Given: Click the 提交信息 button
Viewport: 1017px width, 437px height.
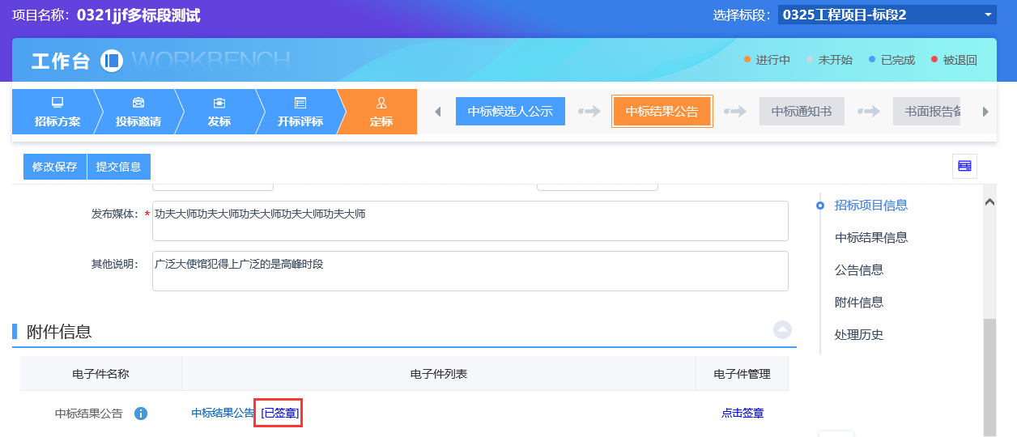Looking at the screenshot, I should [118, 167].
